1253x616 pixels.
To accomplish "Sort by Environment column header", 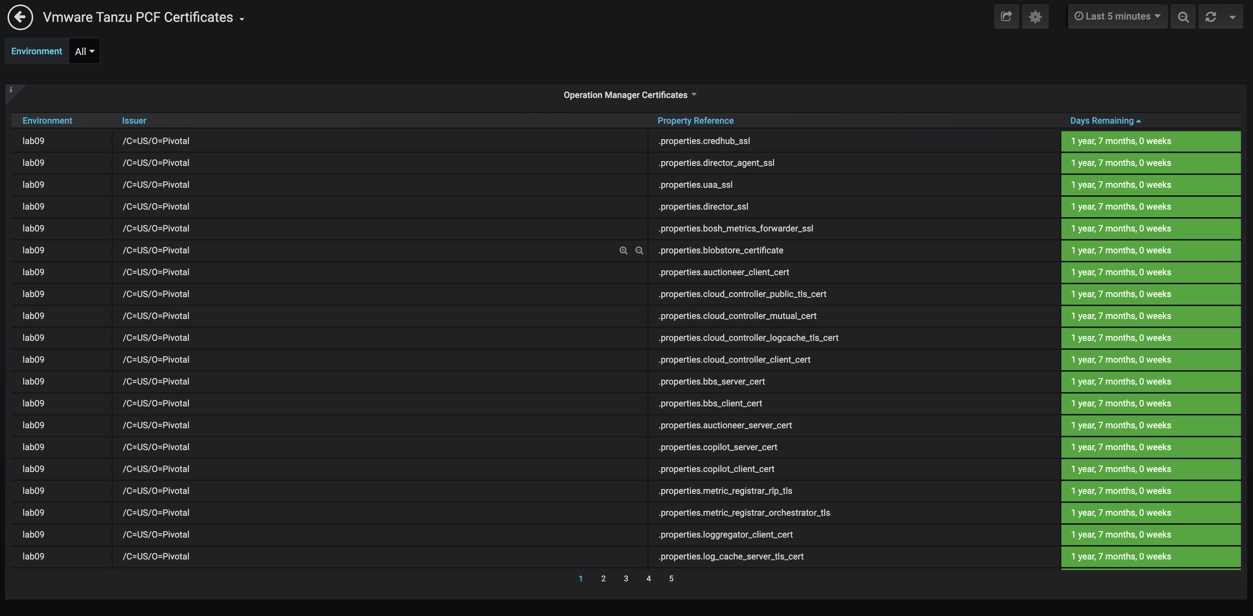I will (x=47, y=121).
